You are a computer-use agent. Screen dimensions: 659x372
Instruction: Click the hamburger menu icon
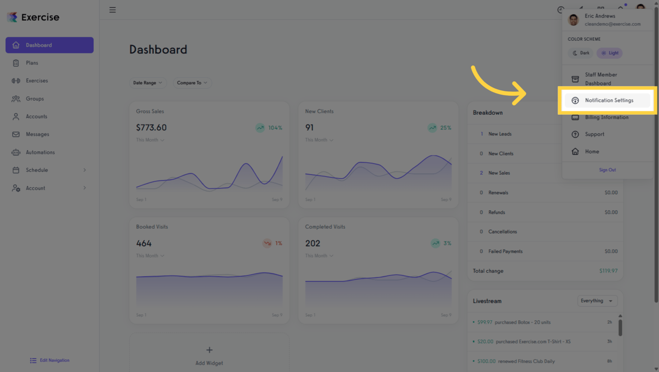point(112,10)
